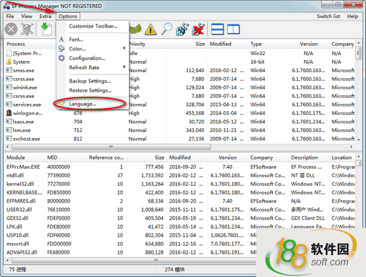
Task: Select the vertical split layout icon
Action: click(x=234, y=29)
